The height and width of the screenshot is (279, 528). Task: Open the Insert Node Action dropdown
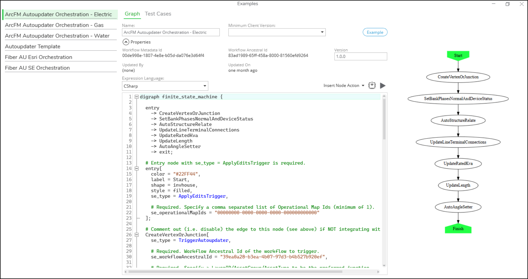coord(344,86)
